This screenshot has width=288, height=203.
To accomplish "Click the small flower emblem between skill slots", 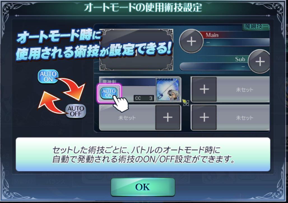I will (186, 102).
